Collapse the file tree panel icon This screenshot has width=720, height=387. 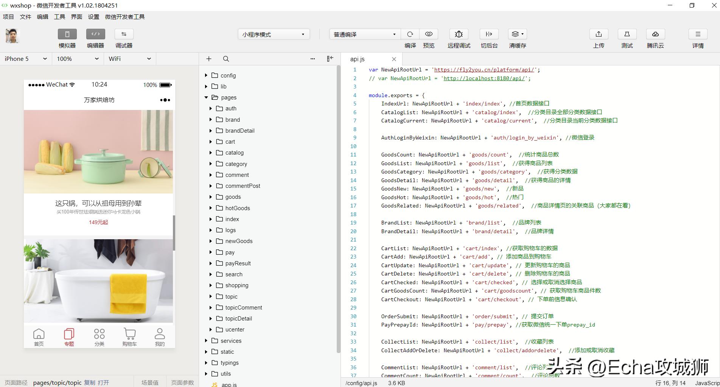330,59
